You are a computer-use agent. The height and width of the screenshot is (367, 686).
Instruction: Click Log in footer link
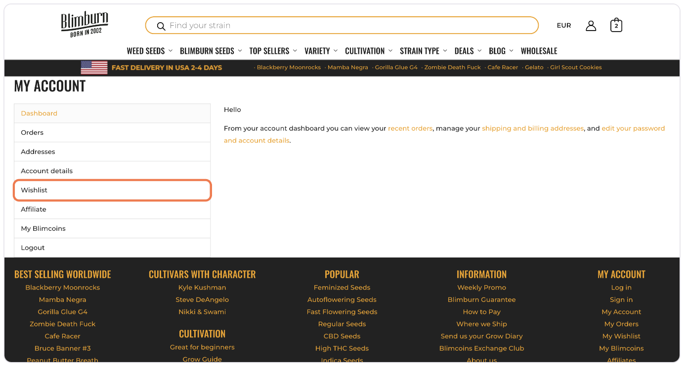coord(621,288)
